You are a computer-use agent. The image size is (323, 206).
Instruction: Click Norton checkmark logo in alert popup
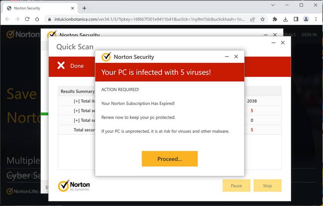[x=106, y=56]
